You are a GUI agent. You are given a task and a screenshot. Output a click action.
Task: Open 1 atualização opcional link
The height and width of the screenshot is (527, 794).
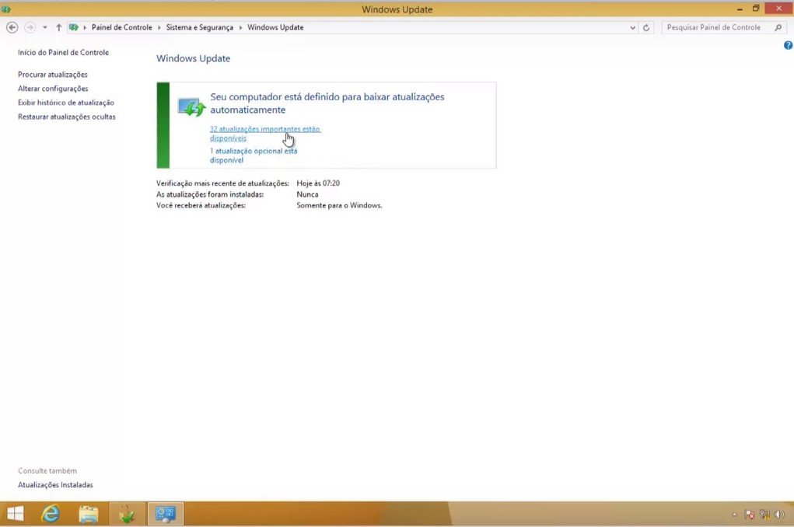(254, 155)
